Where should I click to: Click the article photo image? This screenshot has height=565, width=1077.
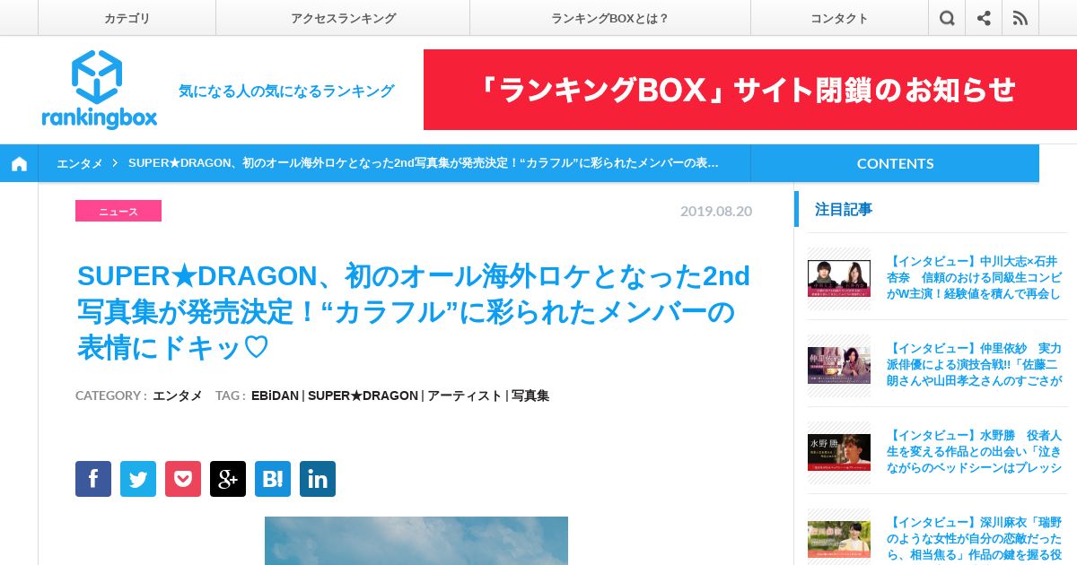coord(416,541)
